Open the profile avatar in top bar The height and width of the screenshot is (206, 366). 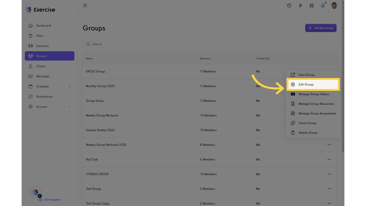[x=334, y=5]
